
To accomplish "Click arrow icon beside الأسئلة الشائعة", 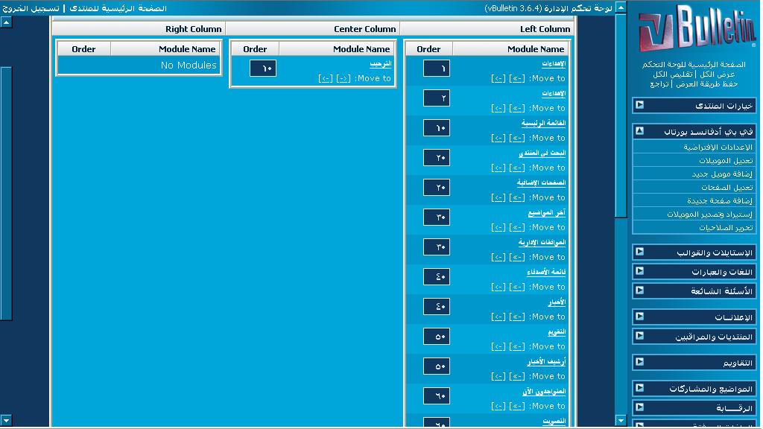I will click(639, 290).
